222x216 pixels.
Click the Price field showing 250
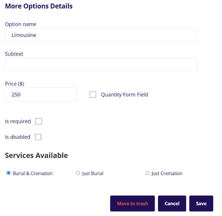[41, 95]
